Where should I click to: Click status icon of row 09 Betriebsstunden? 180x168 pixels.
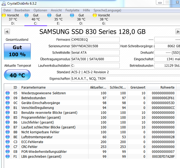(8, 98)
